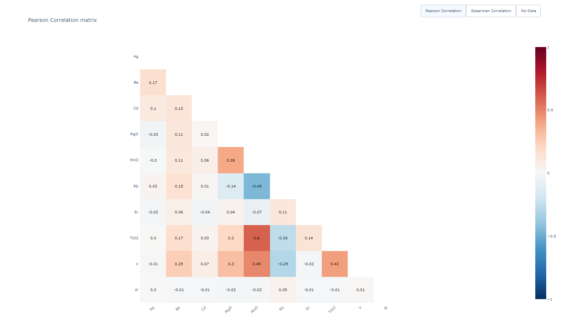This screenshot has width=563, height=321.
Task: Click the TiO2–Rb cell showing -0.26
Action: click(283, 238)
